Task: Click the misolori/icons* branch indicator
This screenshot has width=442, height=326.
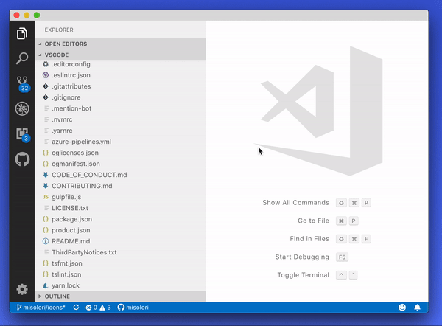Action: tap(41, 308)
